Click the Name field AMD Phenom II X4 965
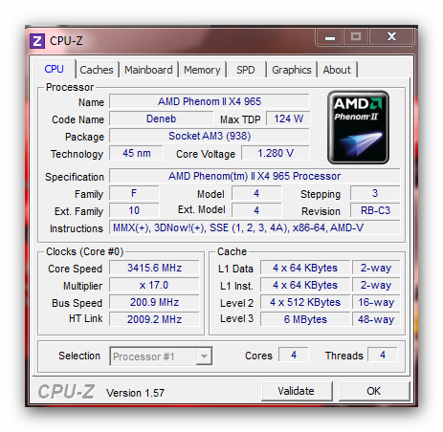 coord(210,101)
